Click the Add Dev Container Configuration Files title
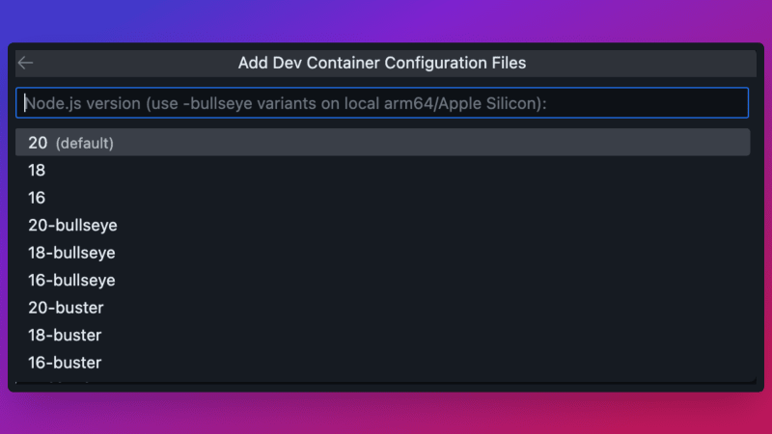772x434 pixels. (382, 63)
